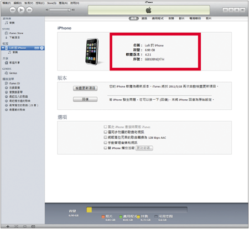Click the Next track button
Image resolution: width=249 pixels, height=229 pixels.
[29, 10]
